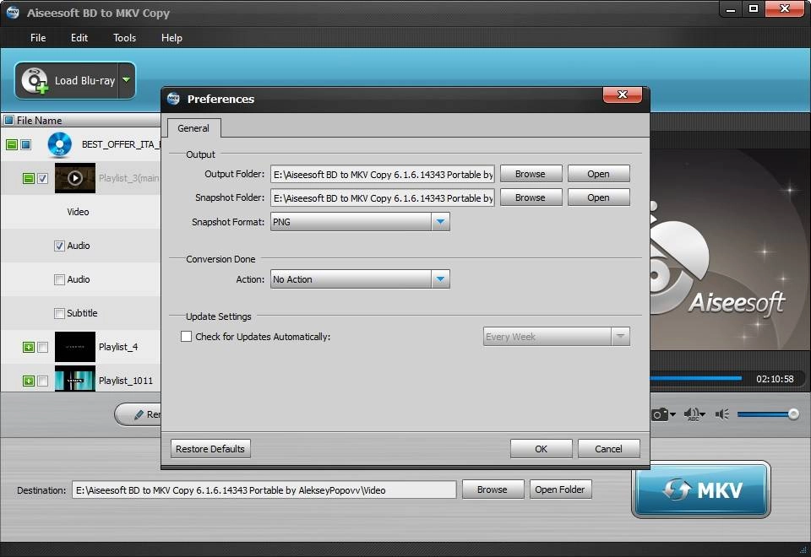The height and width of the screenshot is (557, 811).
Task: Click the Rename pencil button
Action: tap(138, 414)
